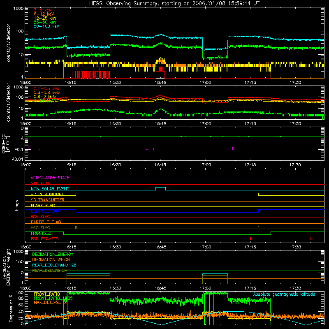
Task: Select the 50-100 keV legend label
Action: click(x=46, y=26)
